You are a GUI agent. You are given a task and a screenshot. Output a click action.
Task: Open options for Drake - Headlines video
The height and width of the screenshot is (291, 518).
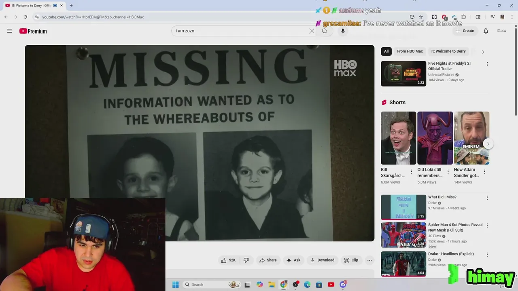487,255
